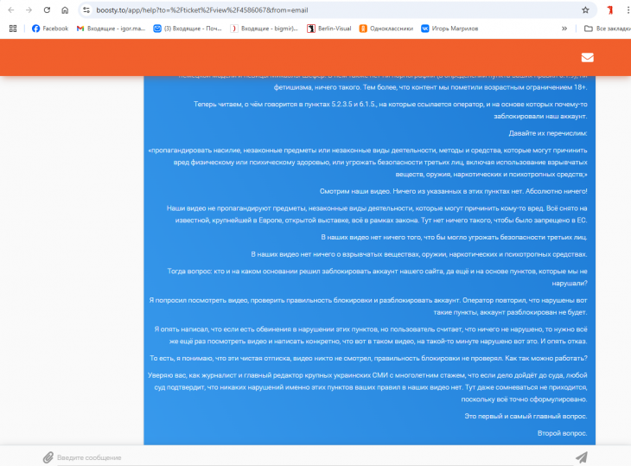Focus the 'Введите сообщение' message input
Viewport: 631px width, 466px height.
click(x=303, y=456)
